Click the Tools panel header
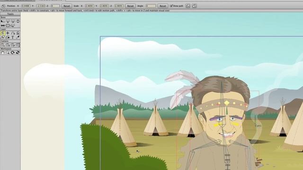This screenshot has width=303, height=170. click(x=10, y=14)
